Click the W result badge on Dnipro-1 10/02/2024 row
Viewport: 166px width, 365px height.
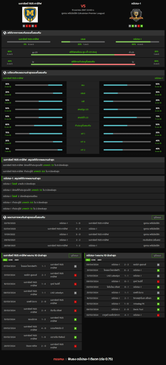pos(158,304)
